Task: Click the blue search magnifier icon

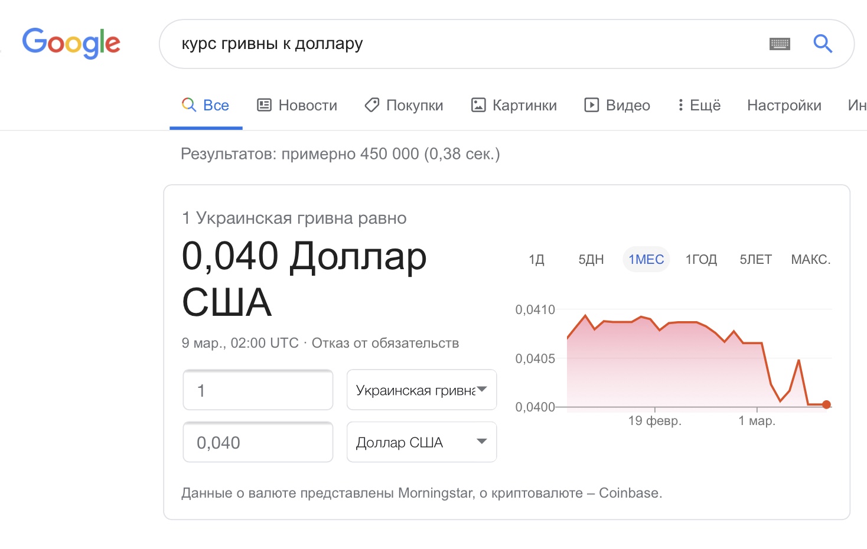Action: coord(822,44)
